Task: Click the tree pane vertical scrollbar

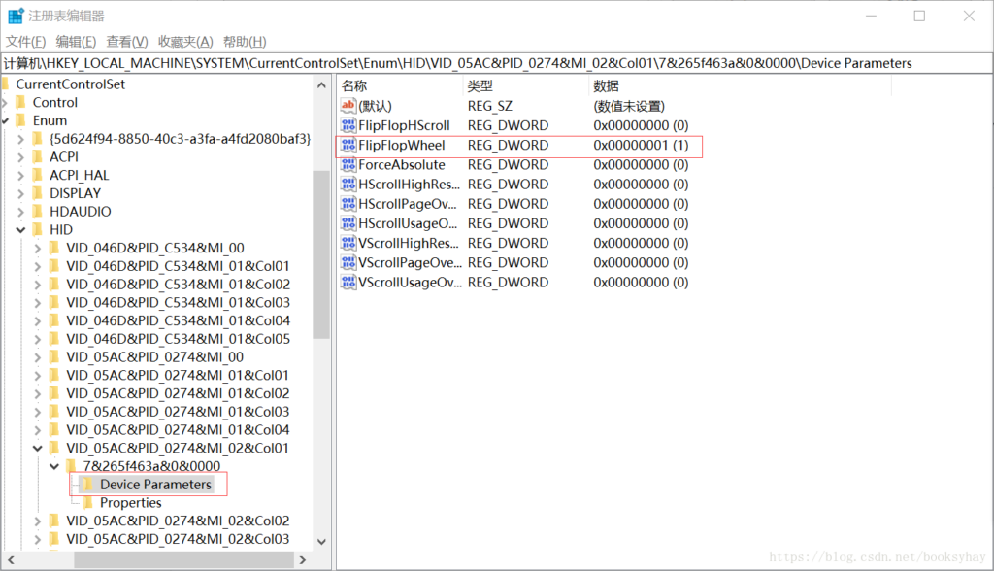Action: coord(321,252)
